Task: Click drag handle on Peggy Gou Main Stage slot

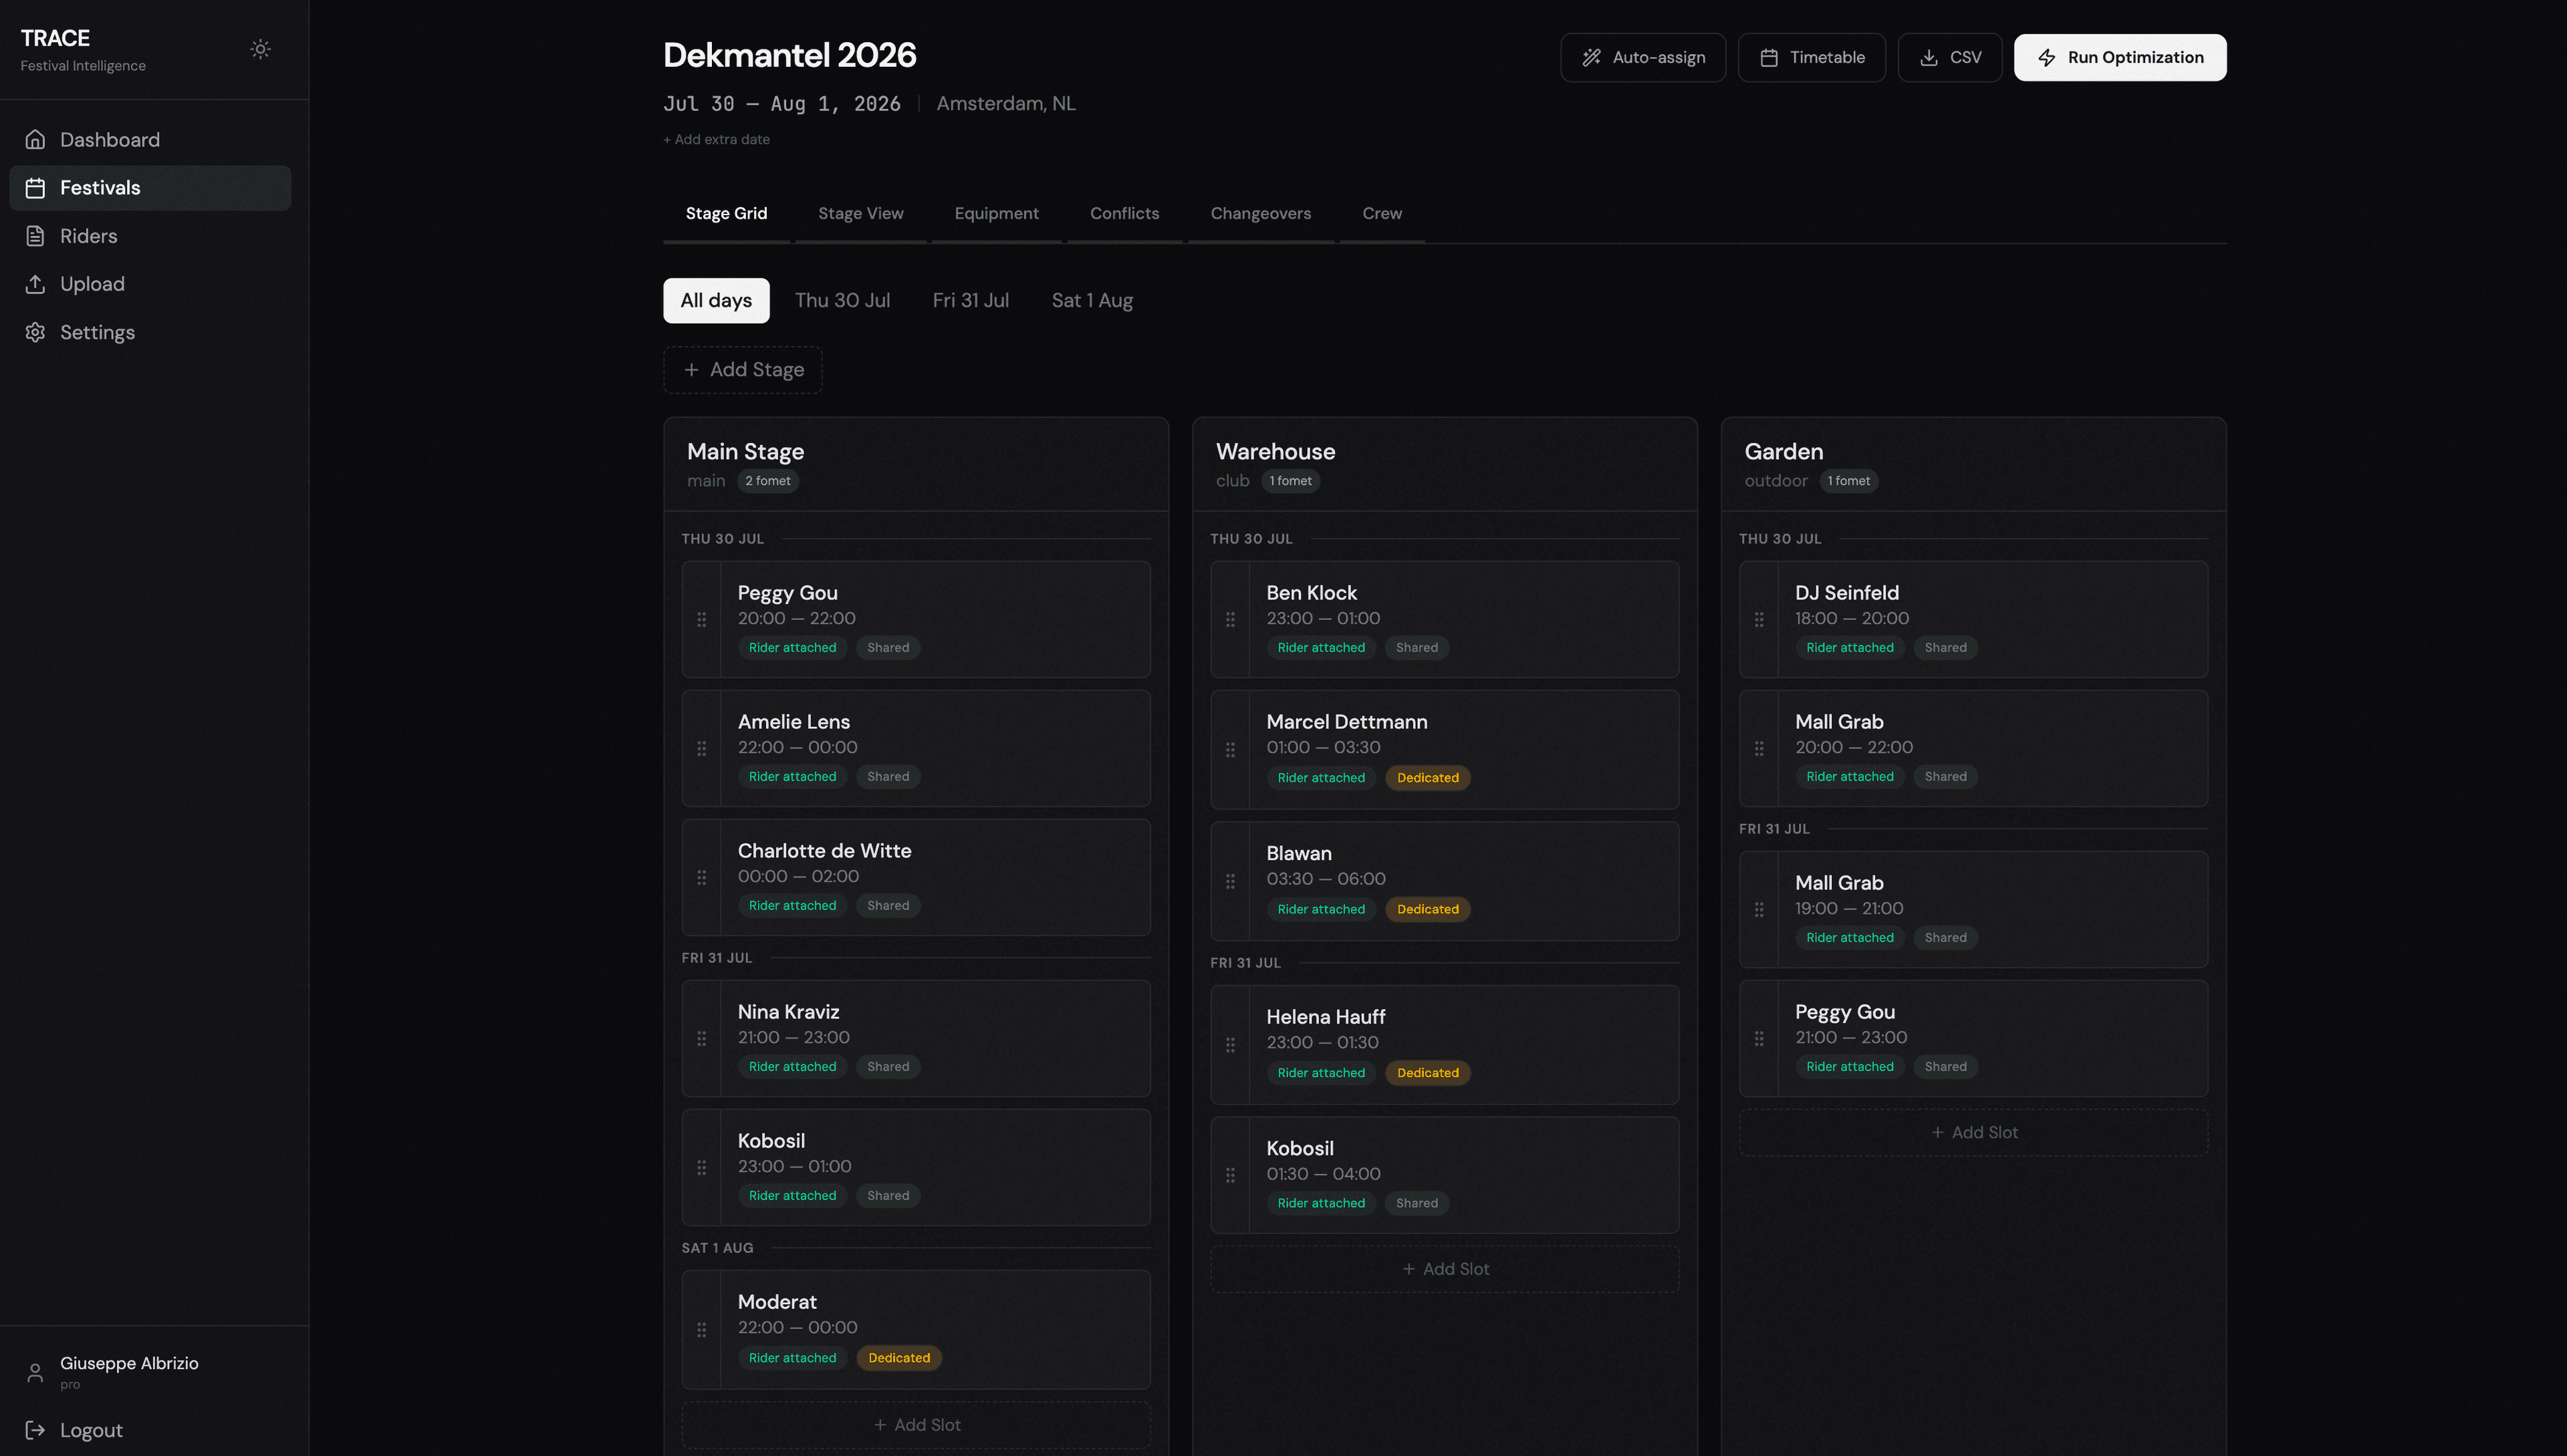Action: click(701, 620)
